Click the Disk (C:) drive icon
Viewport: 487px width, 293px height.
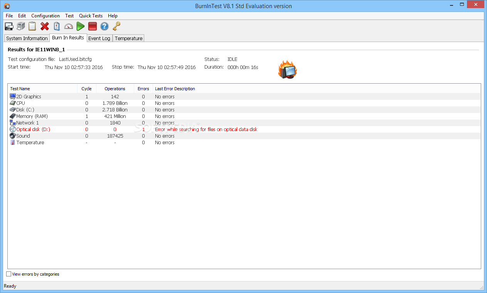click(13, 109)
